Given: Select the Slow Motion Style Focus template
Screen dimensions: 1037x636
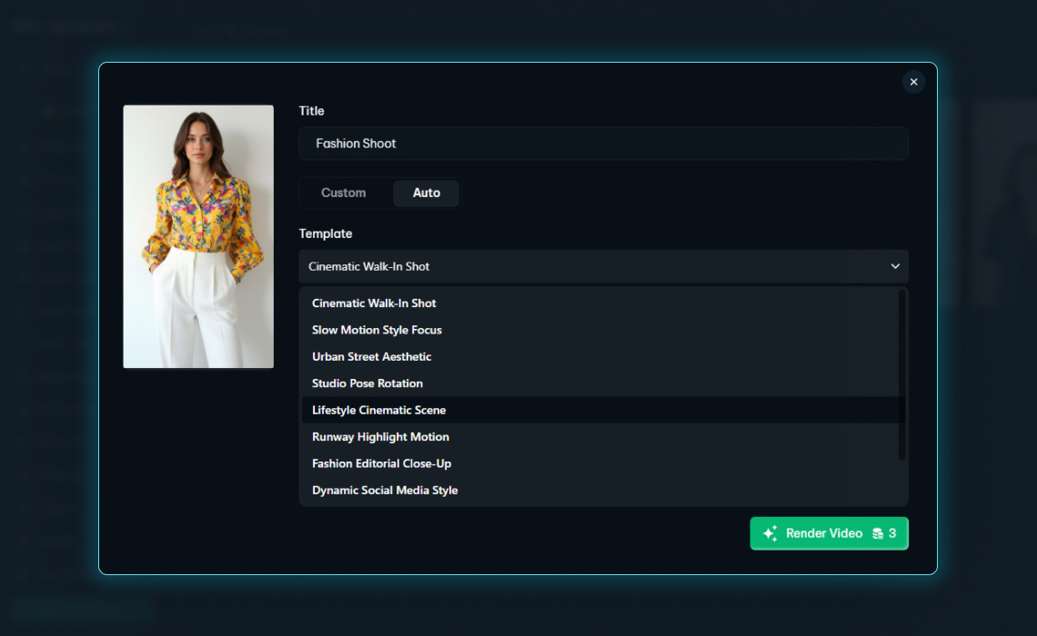Looking at the screenshot, I should click(376, 330).
